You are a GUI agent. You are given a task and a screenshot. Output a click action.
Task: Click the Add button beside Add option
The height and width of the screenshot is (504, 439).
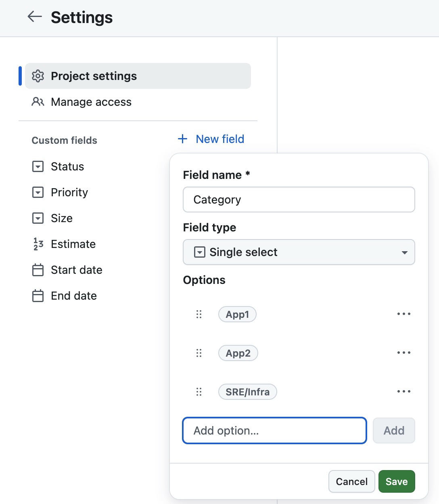394,430
